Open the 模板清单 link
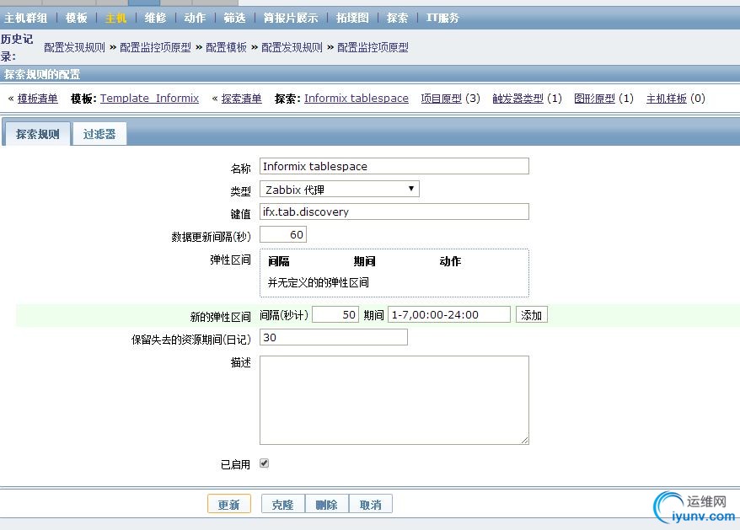Viewport: 740px width, 530px height. tap(38, 99)
